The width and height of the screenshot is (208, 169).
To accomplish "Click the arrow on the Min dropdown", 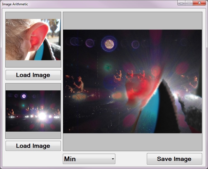I will click(x=113, y=159).
